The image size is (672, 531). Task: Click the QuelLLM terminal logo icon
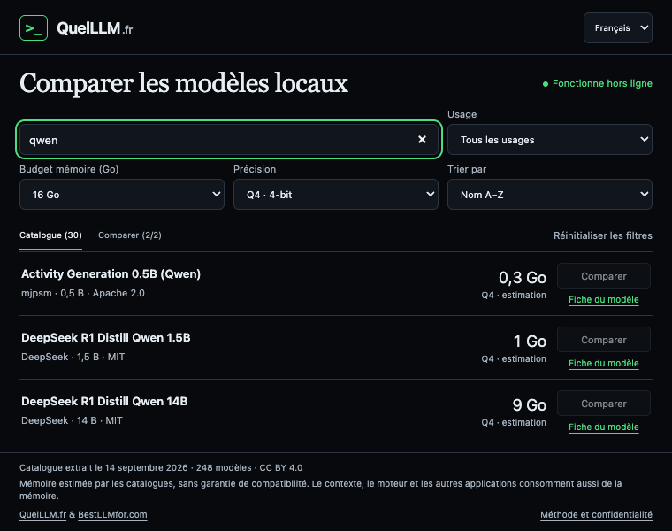pos(34,28)
